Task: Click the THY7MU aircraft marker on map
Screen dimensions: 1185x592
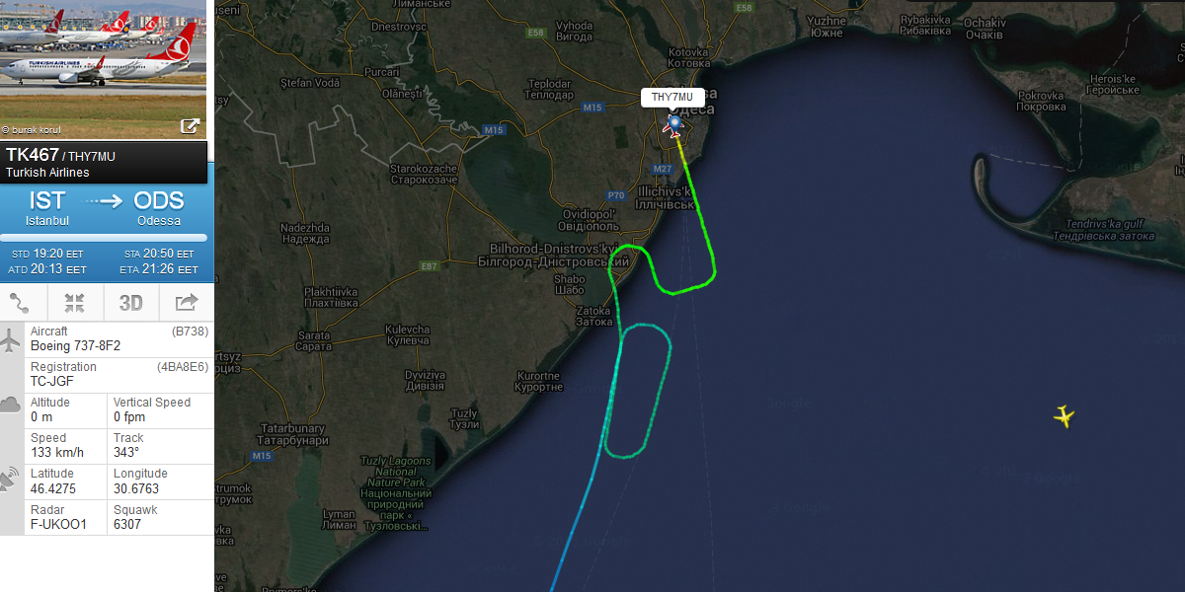Action: tap(674, 124)
